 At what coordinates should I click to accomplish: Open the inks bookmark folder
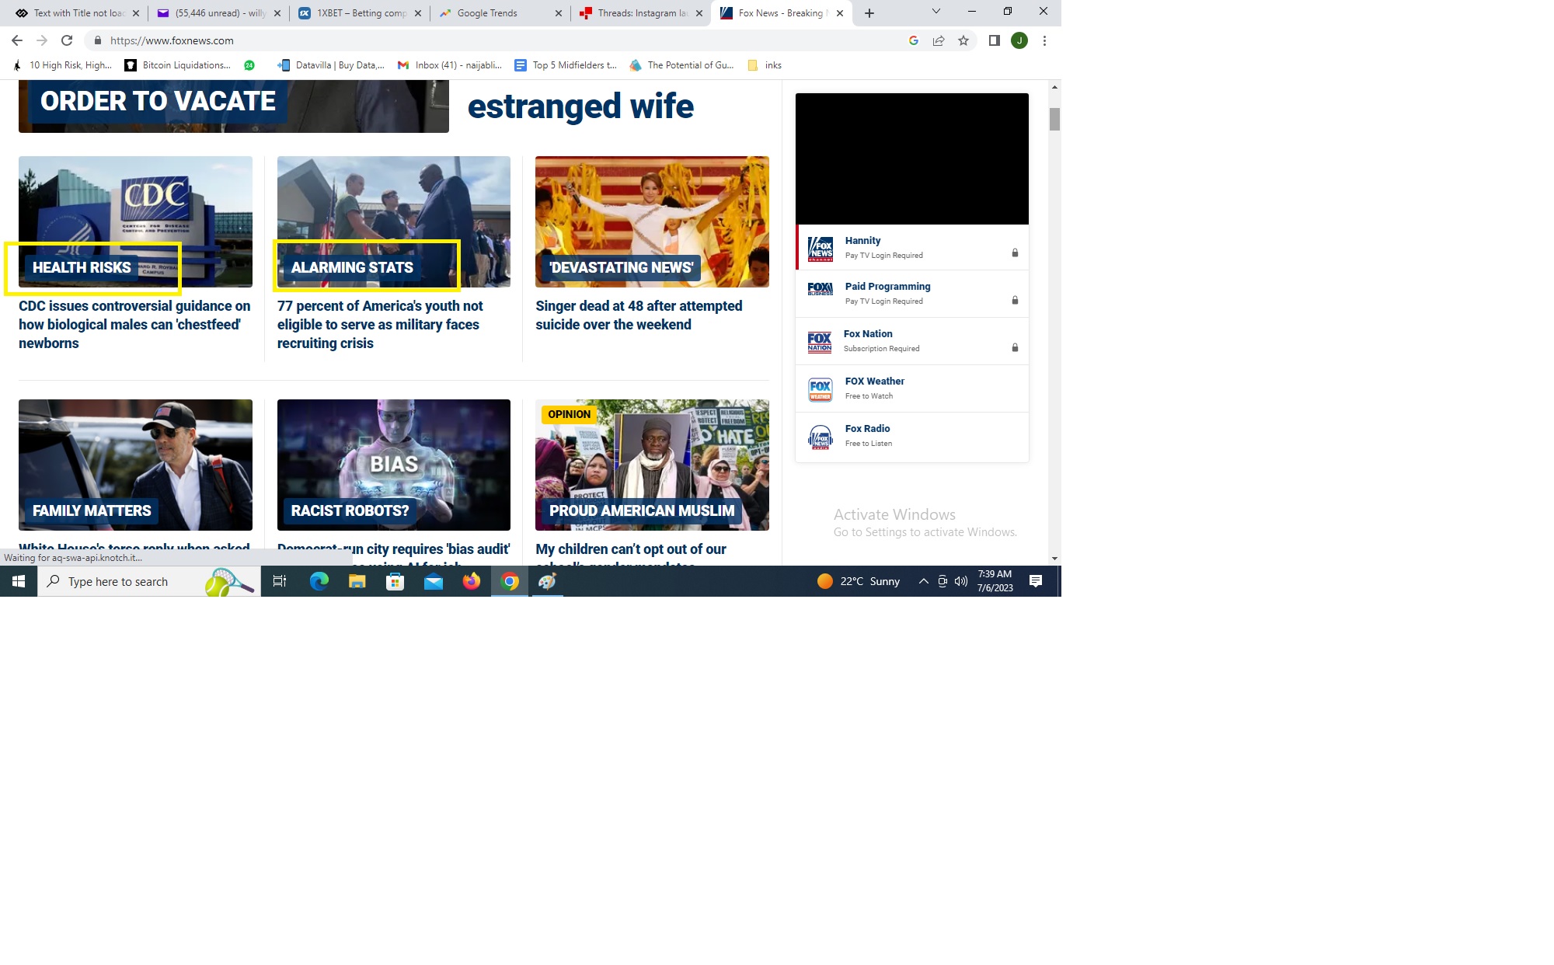[765, 65]
